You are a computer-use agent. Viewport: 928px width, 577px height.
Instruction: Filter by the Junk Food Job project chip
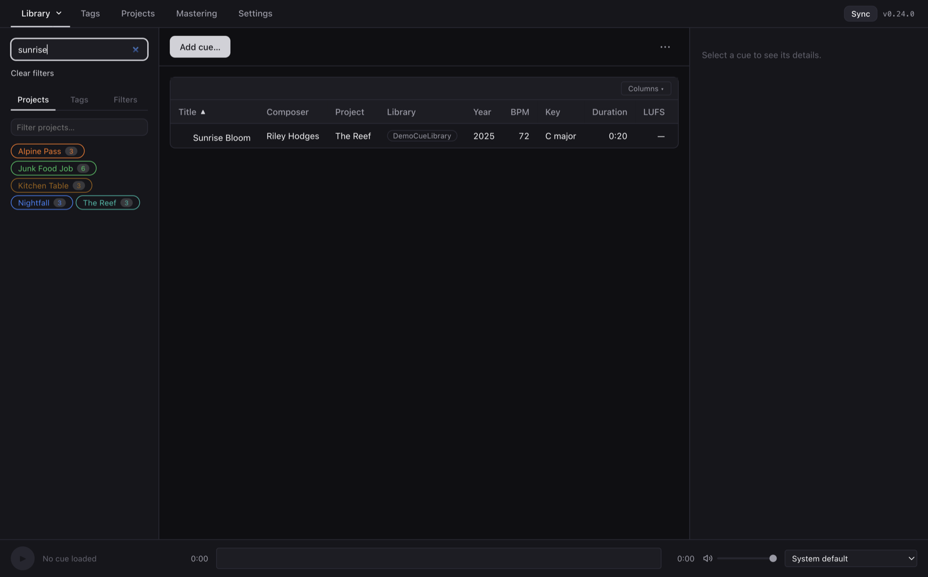click(53, 169)
